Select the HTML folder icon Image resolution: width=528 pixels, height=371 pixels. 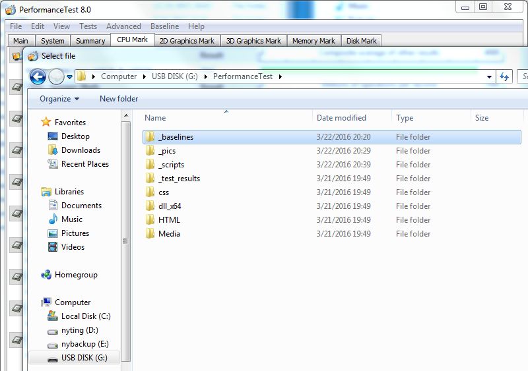(x=150, y=219)
